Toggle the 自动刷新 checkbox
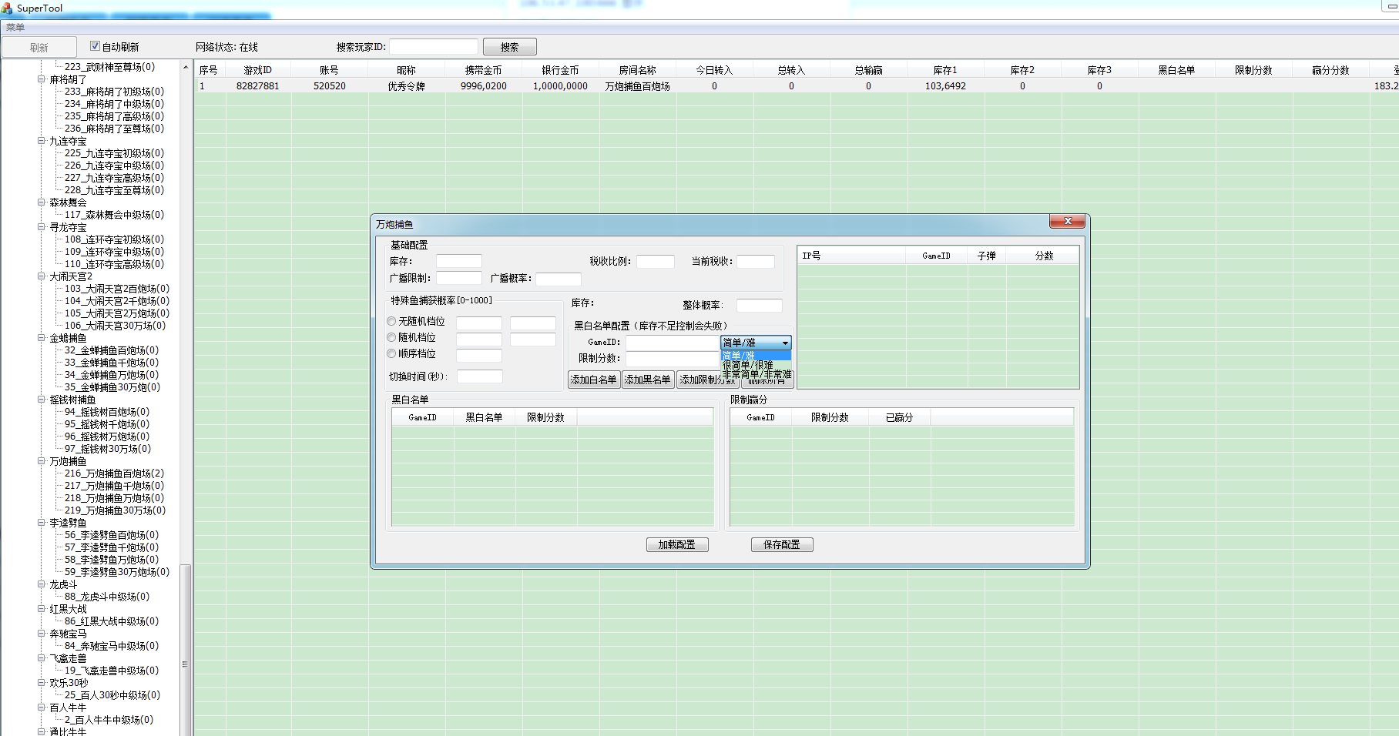Screen dimensions: 1399x736 [95, 46]
